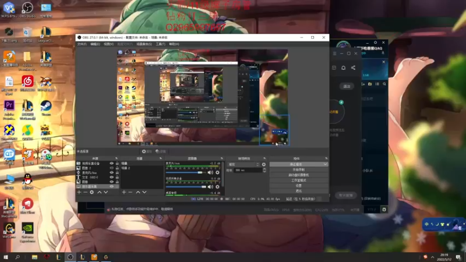Screen dimensions: 466x262
Task: Add a new scene with the plus icon
Action: 124,192
